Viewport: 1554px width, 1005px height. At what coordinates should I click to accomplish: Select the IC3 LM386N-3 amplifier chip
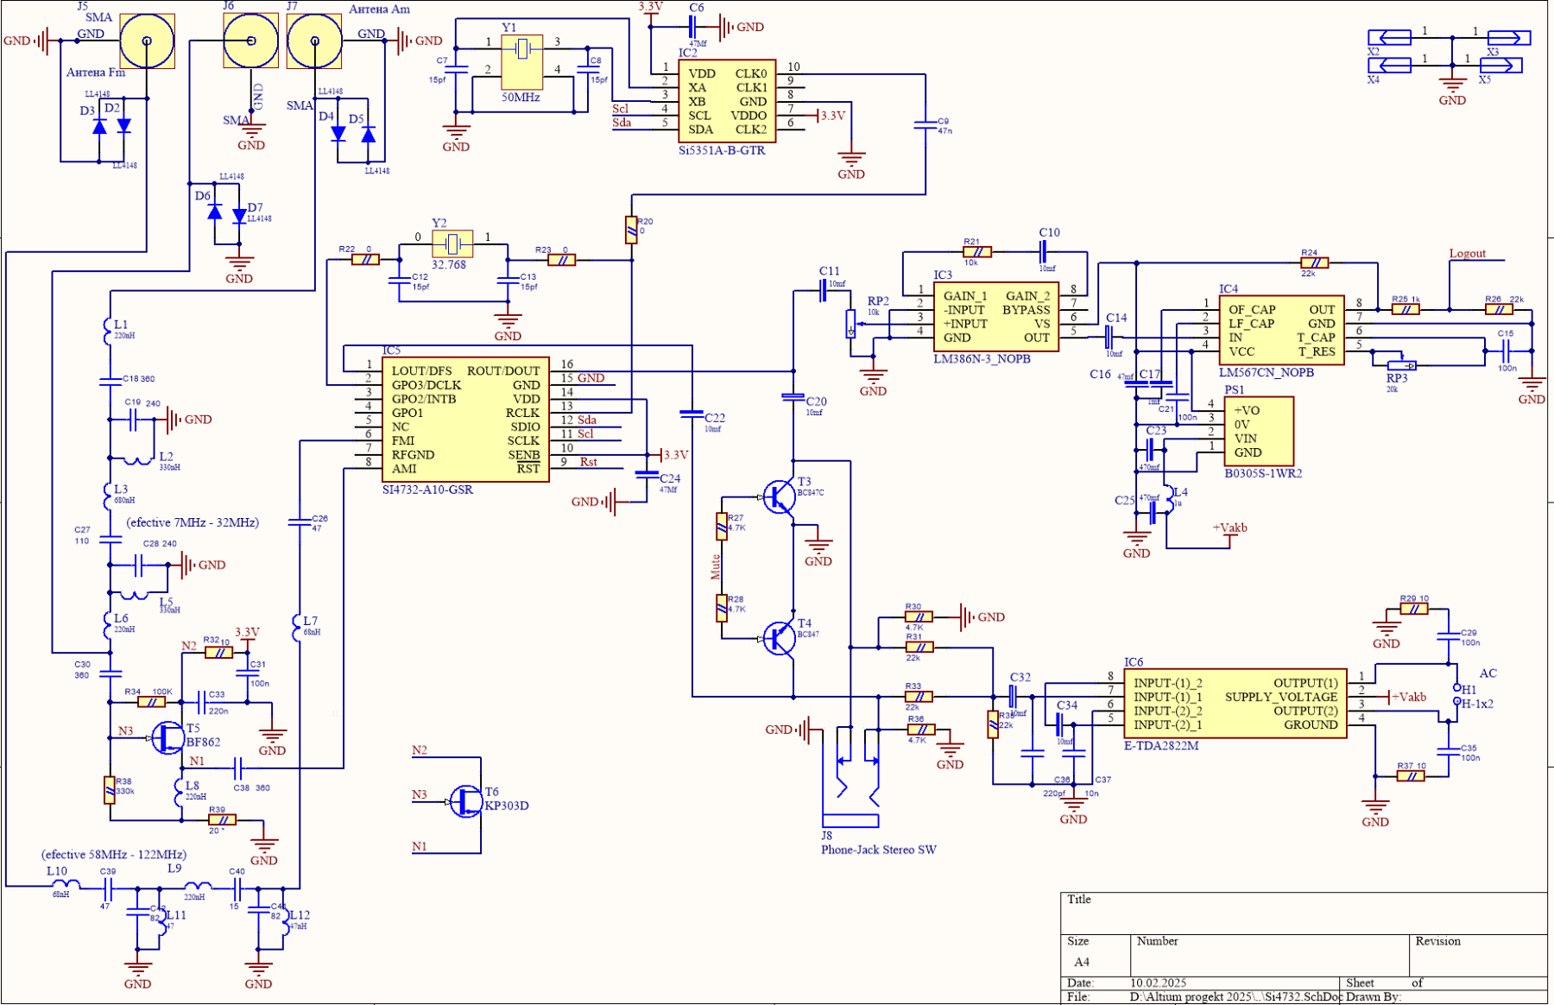(995, 317)
